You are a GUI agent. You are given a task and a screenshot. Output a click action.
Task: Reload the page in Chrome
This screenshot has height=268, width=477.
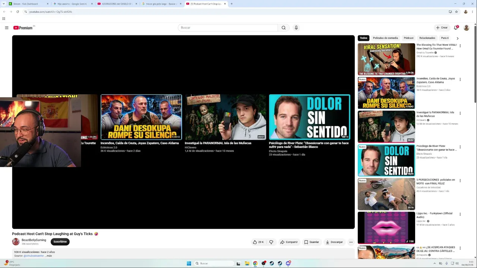[18, 12]
